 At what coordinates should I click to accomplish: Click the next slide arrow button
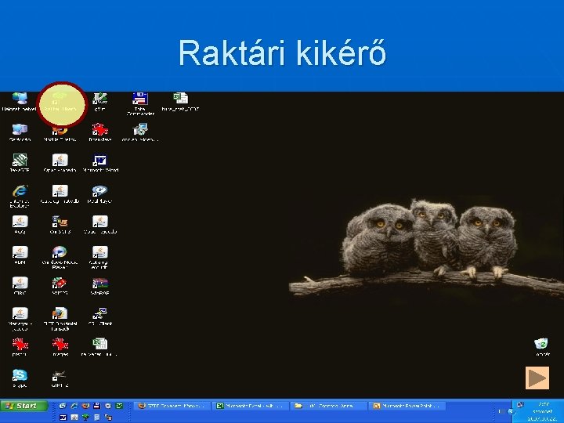[537, 378]
